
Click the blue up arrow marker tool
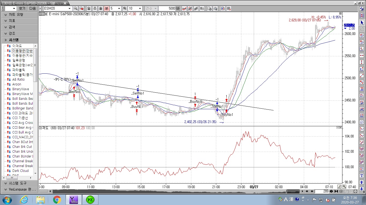tap(362, 182)
